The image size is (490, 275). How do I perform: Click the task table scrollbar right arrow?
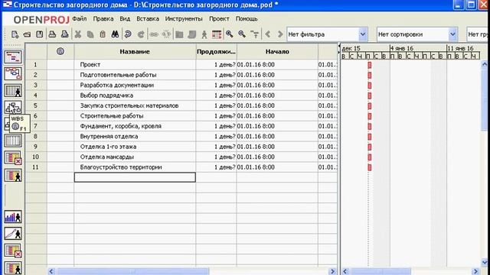tap(332, 271)
